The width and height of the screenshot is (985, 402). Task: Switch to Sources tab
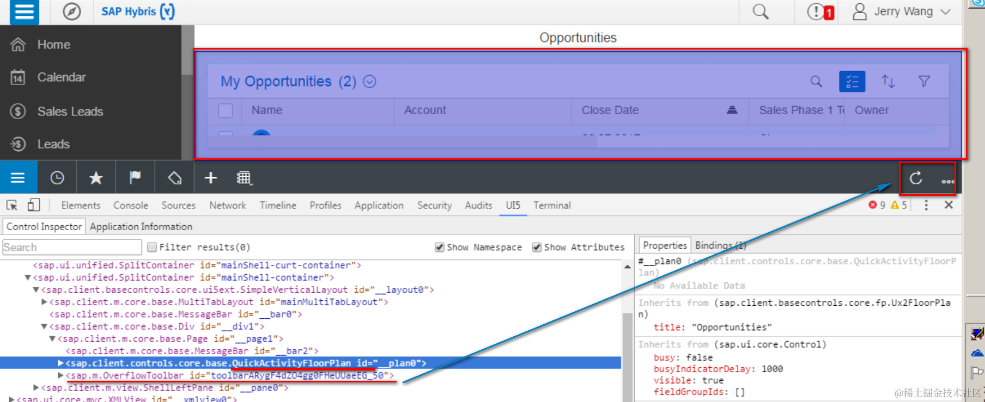pos(178,205)
